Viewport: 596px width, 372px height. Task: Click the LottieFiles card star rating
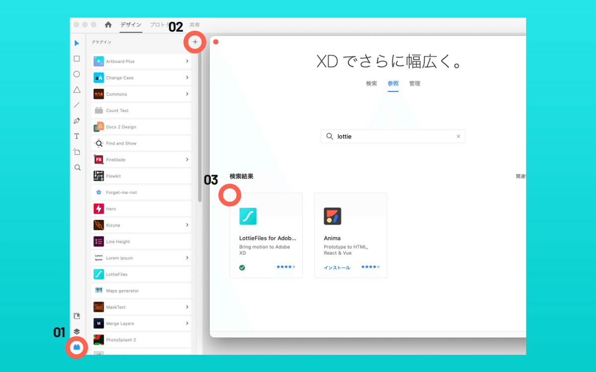286,267
